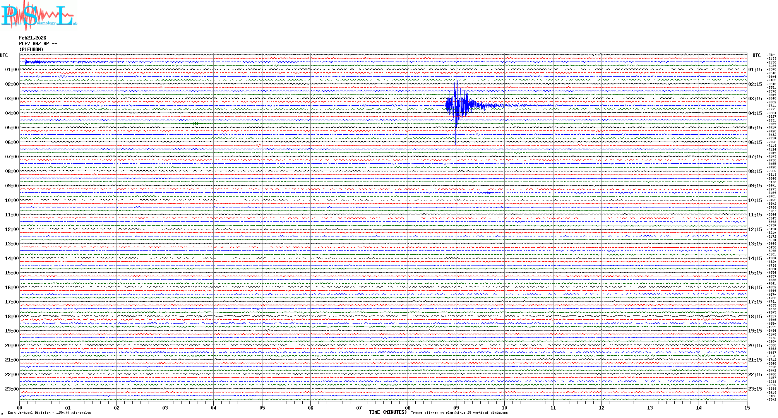Image resolution: width=778 pixels, height=418 pixels.
Task: Click the 03:00 hour label on left
Action: click(12, 99)
